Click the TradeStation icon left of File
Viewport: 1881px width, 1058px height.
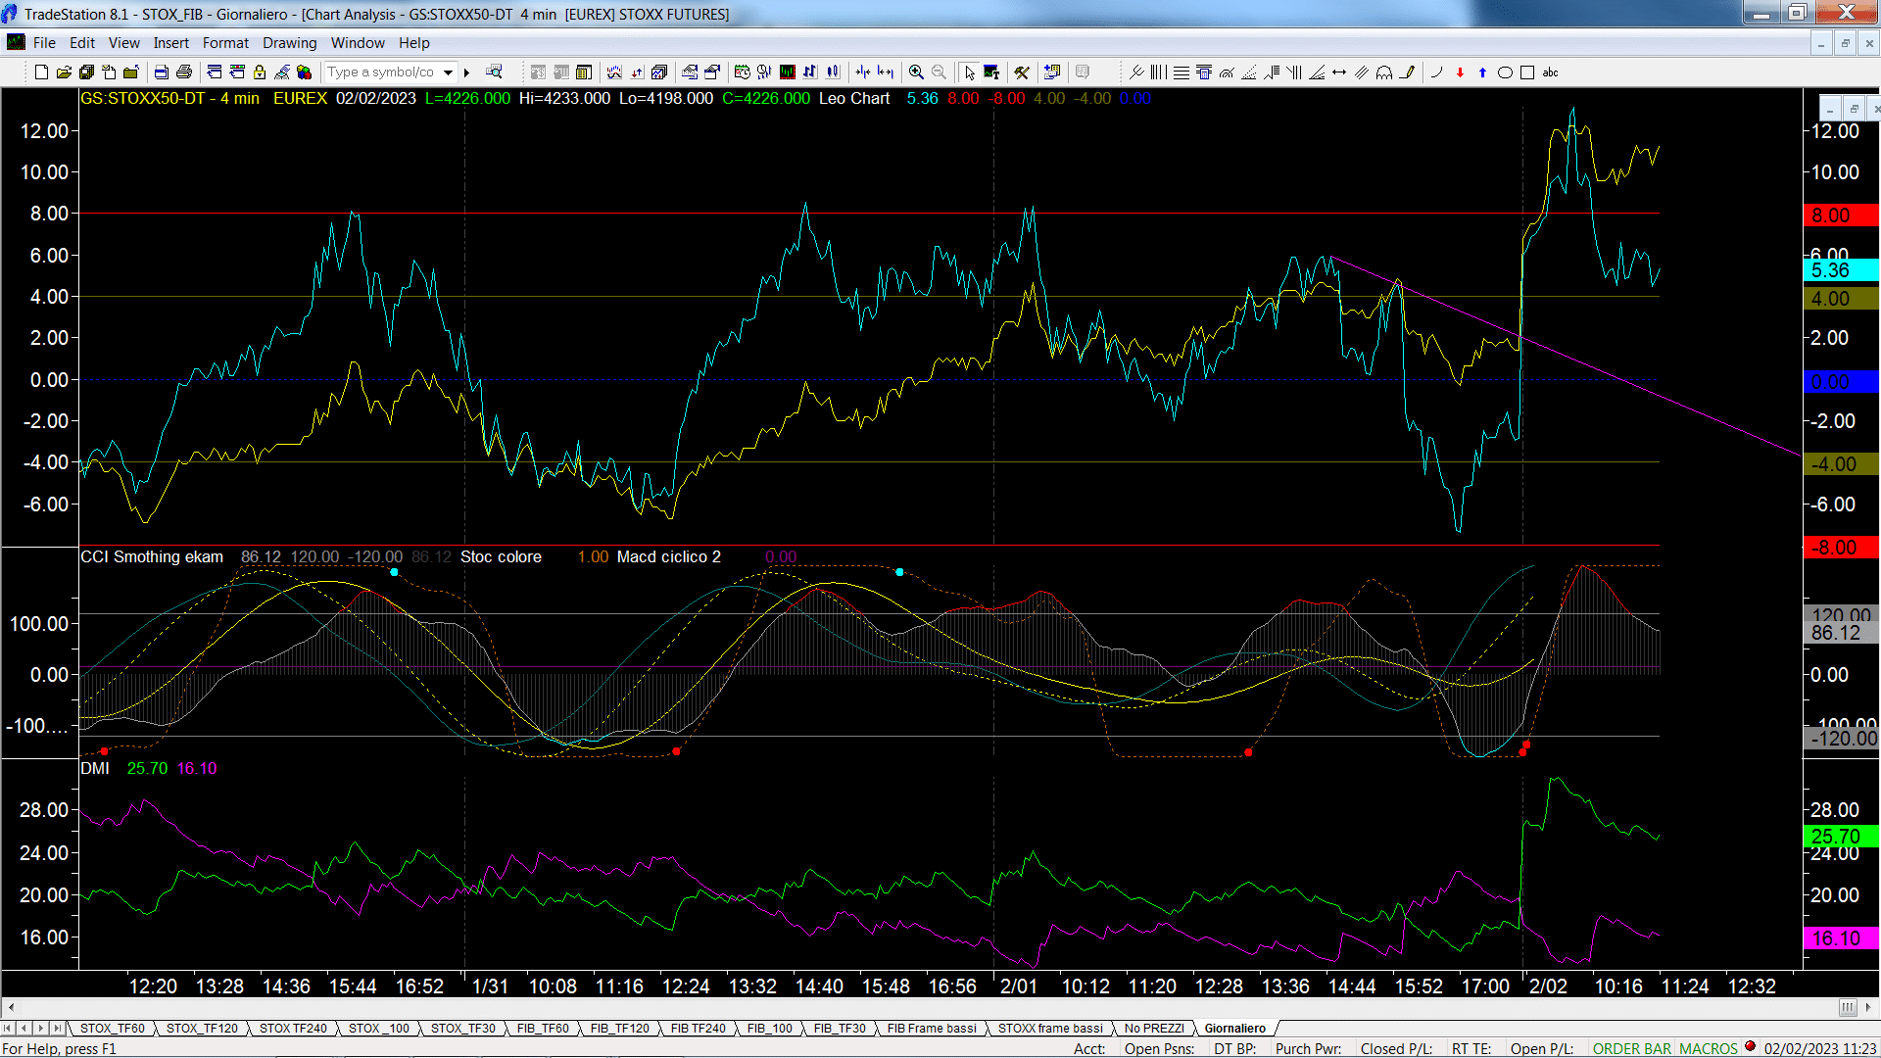click(x=17, y=42)
